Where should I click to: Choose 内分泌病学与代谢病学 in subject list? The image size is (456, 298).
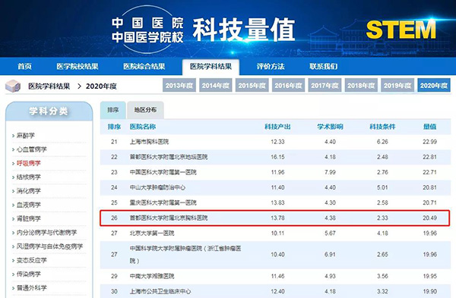pos(46,233)
